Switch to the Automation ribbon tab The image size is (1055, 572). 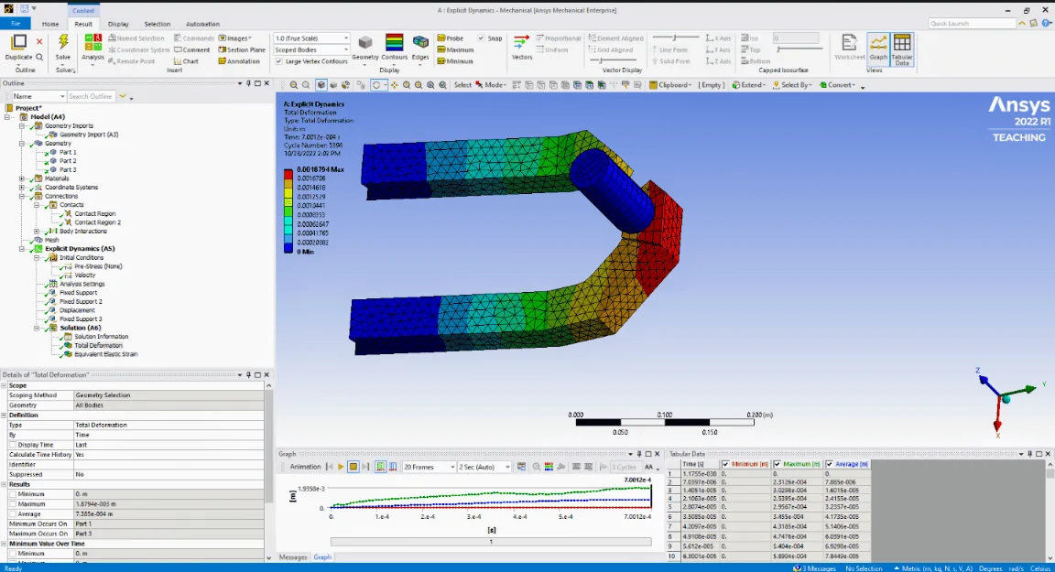(x=201, y=24)
